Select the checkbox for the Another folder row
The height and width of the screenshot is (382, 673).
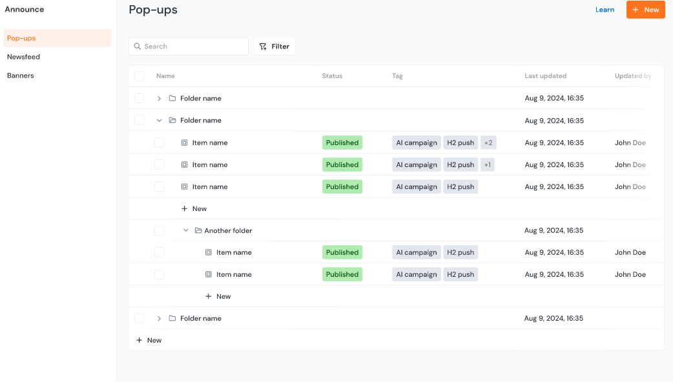(x=160, y=230)
